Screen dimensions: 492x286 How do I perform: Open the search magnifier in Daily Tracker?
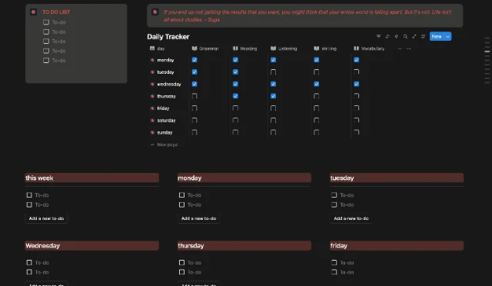pos(405,36)
